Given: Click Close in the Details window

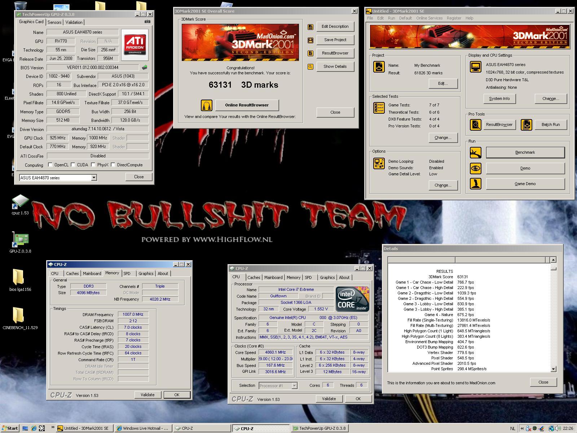Looking at the screenshot, I should [543, 382].
